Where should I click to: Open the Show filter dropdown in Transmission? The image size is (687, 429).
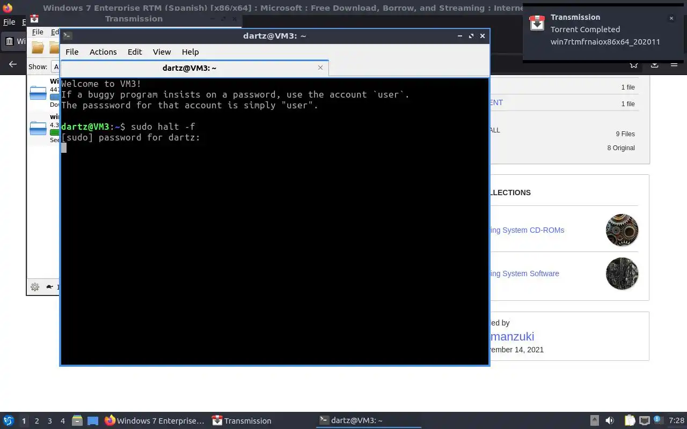[x=55, y=67]
